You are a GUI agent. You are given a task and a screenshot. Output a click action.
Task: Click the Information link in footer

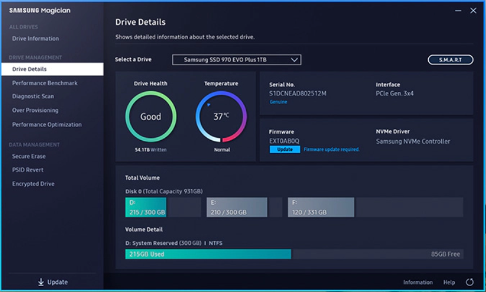point(418,283)
